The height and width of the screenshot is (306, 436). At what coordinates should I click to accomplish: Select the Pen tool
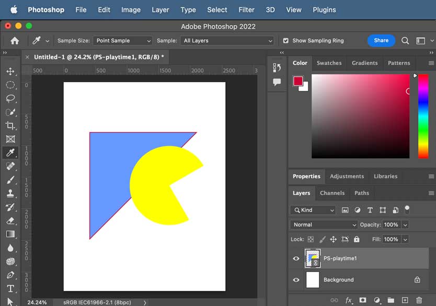10,275
